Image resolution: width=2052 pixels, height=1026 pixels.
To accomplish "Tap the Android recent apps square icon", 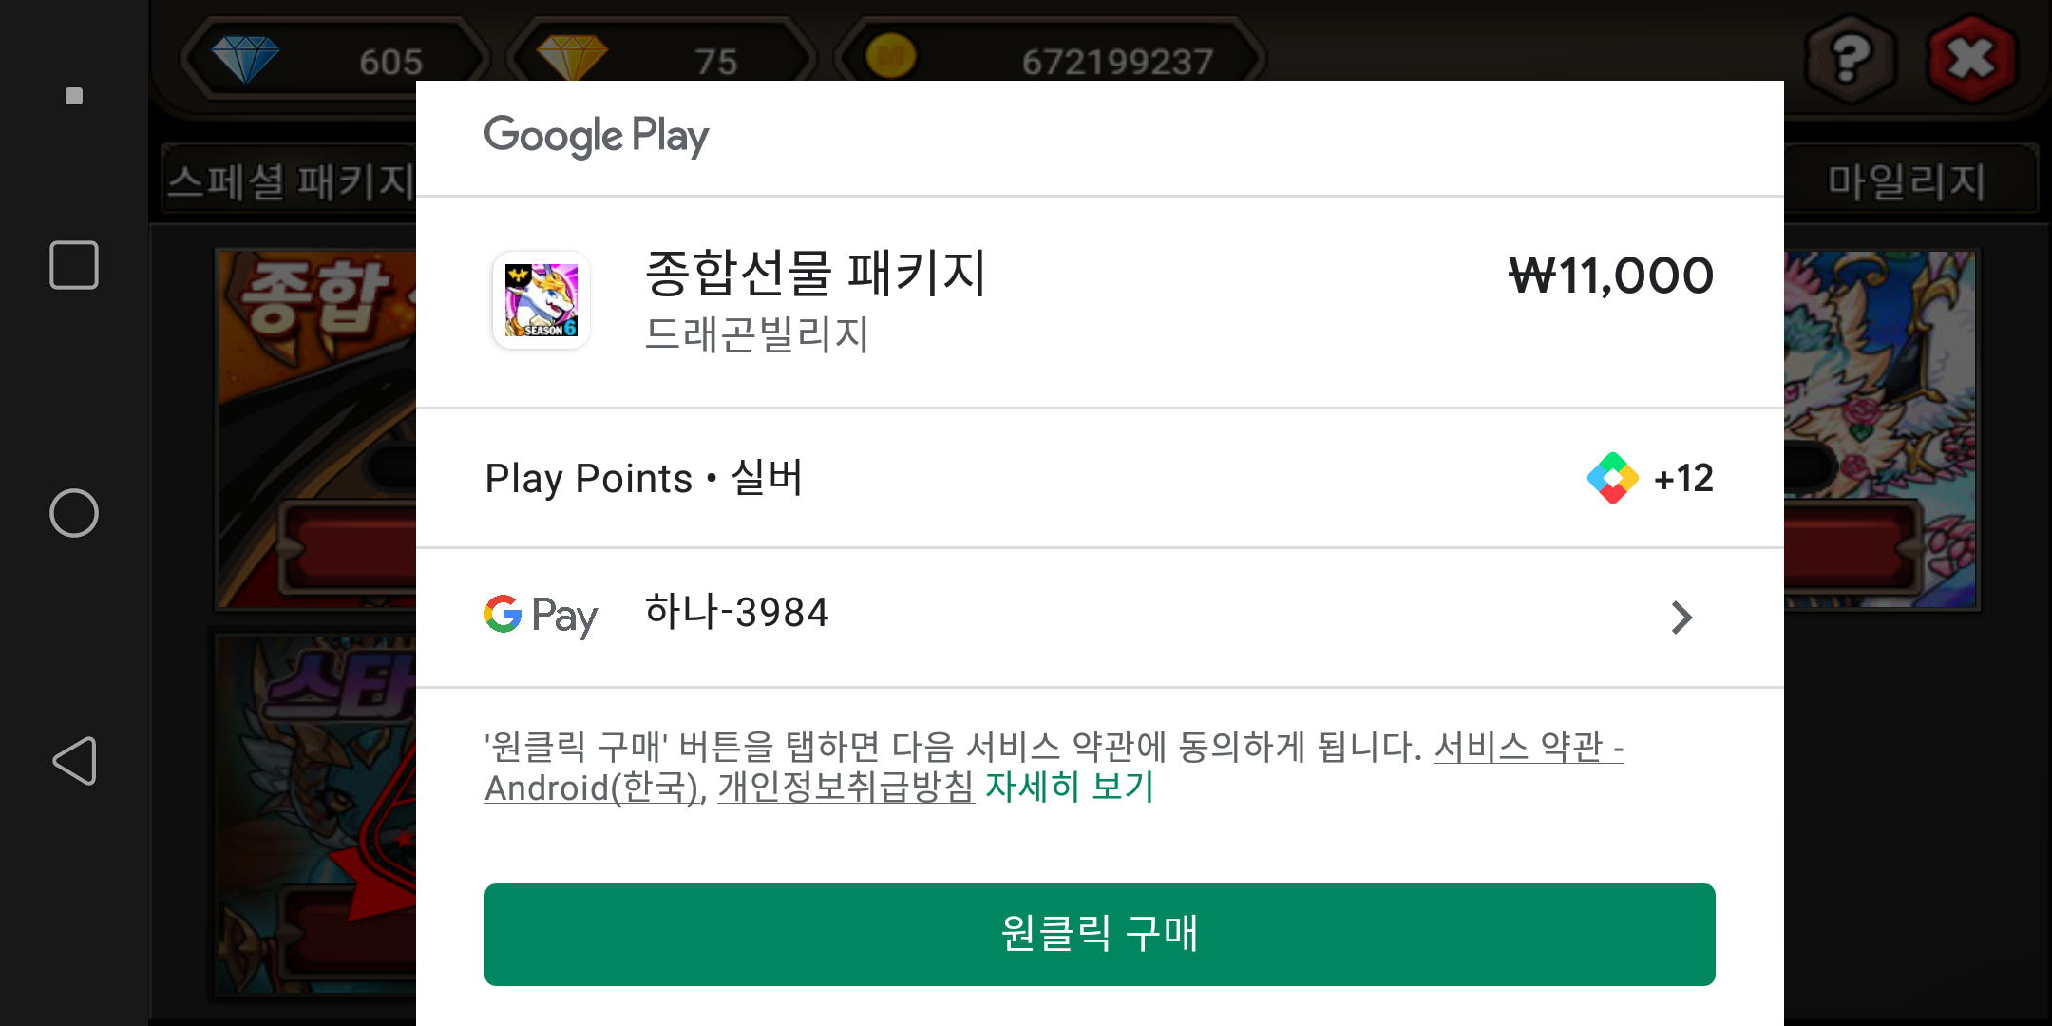I will point(74,265).
